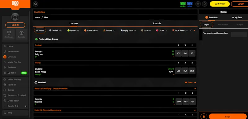
Task: Open the help question mark icon
Action: (205, 4)
